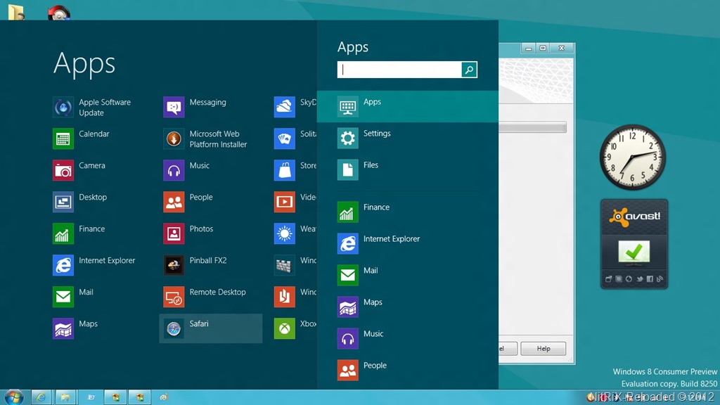720x405 pixels.
Task: Open Apple Software Update
Action: click(x=63, y=107)
